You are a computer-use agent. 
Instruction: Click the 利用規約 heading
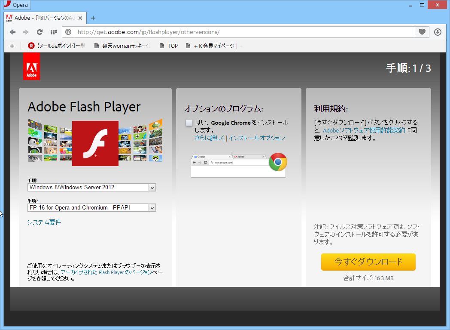point(331,109)
